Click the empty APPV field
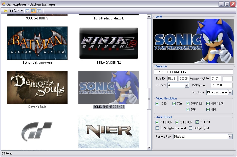 point(228,78)
